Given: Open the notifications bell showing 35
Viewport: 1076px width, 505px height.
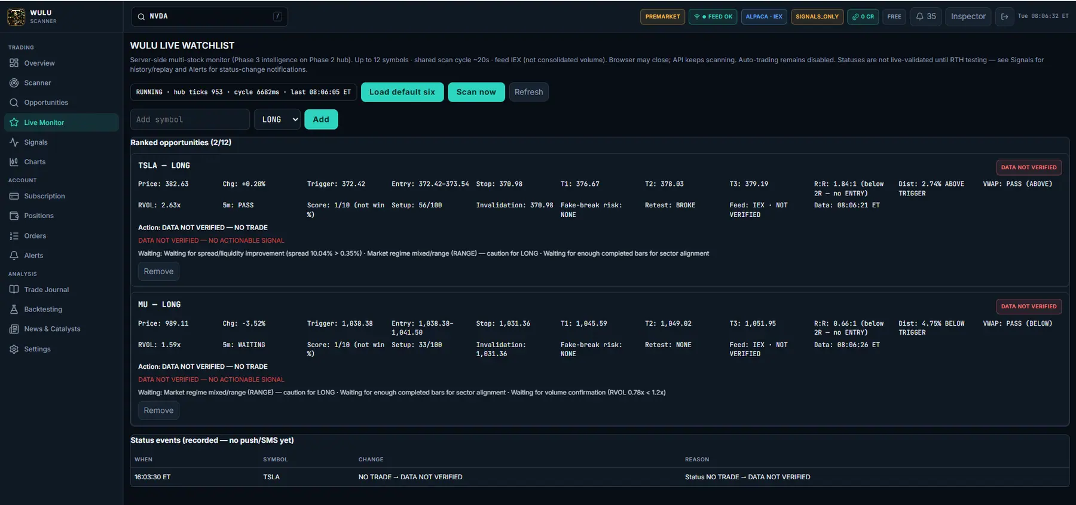Looking at the screenshot, I should 926,17.
